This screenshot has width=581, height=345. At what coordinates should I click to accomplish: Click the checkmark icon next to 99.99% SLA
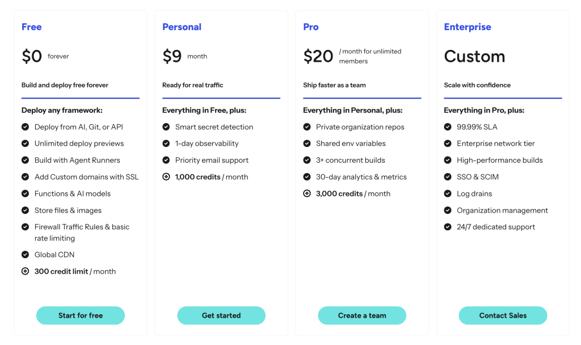(448, 127)
